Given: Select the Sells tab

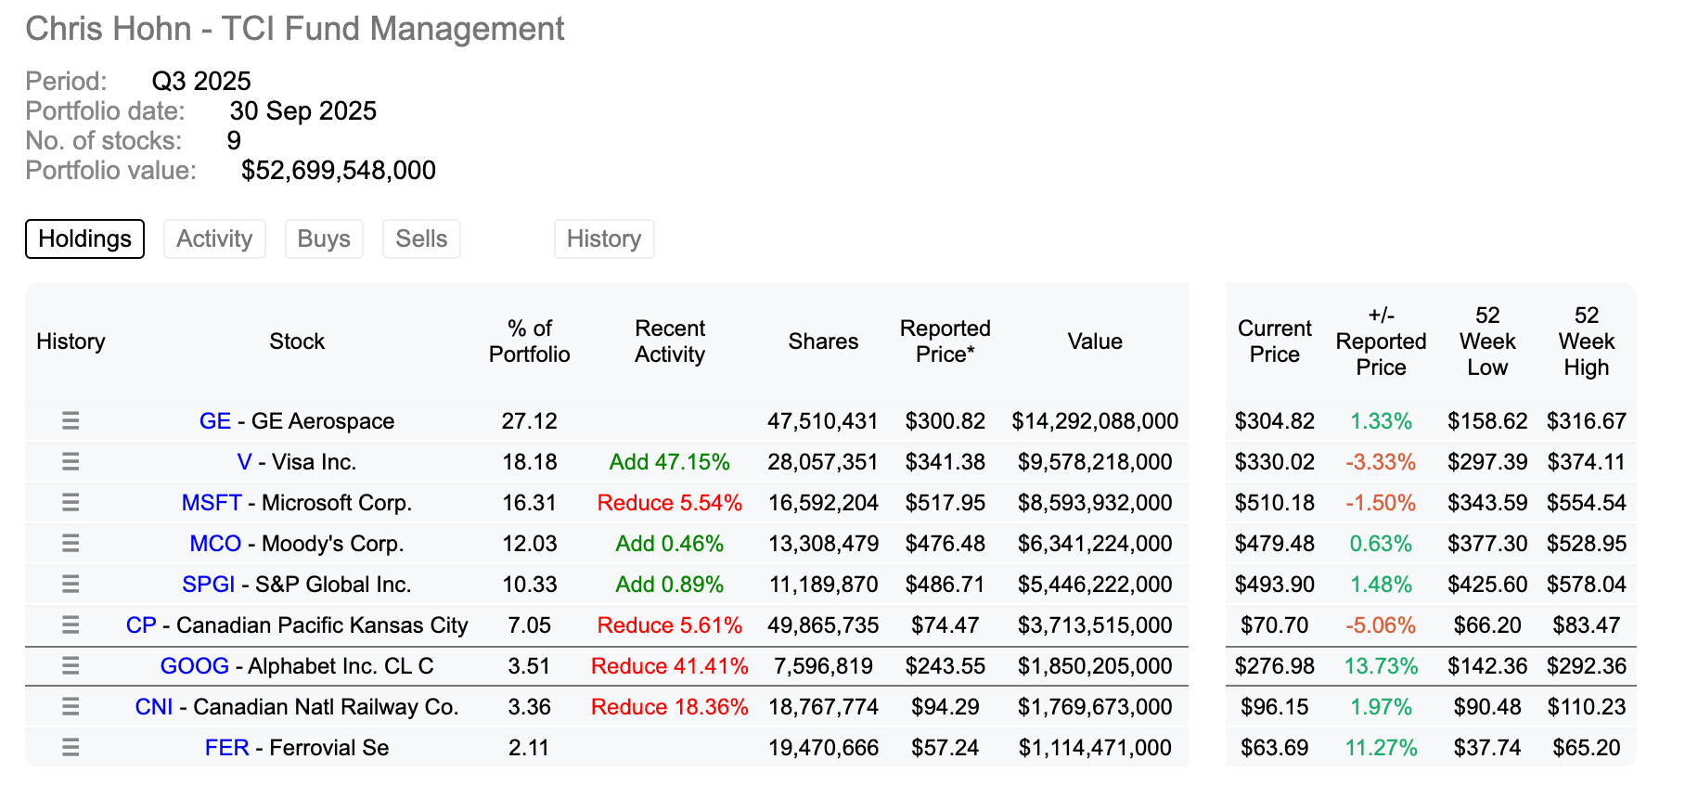Looking at the screenshot, I should [x=421, y=239].
